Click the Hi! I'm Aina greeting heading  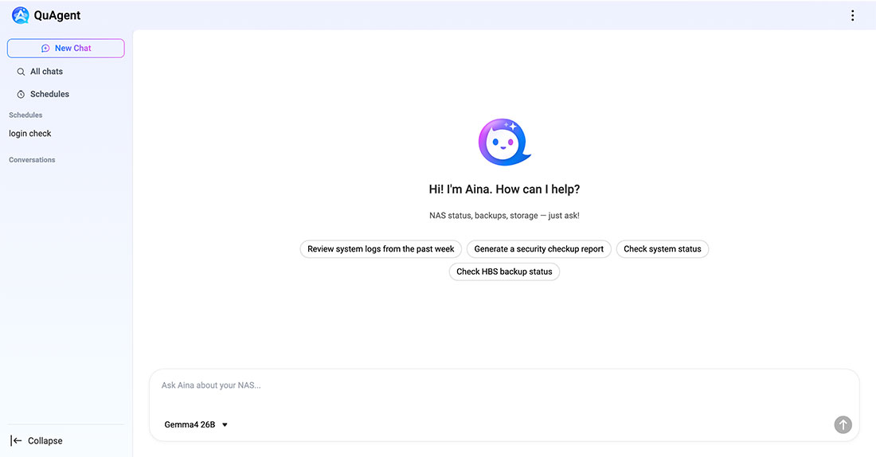click(504, 189)
